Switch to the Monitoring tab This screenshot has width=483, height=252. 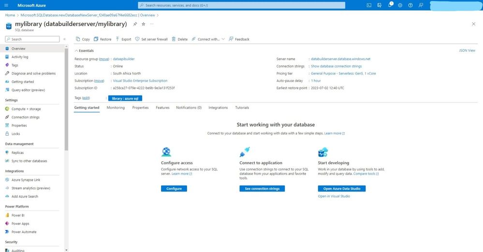click(116, 108)
